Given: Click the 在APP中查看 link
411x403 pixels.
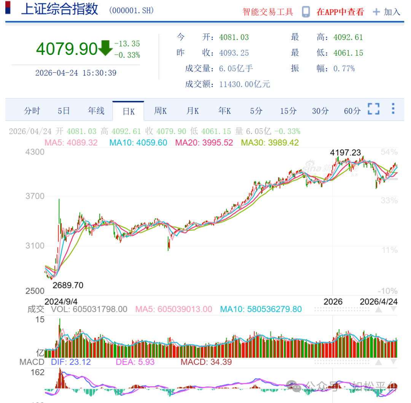Looking at the screenshot, I should (340, 12).
